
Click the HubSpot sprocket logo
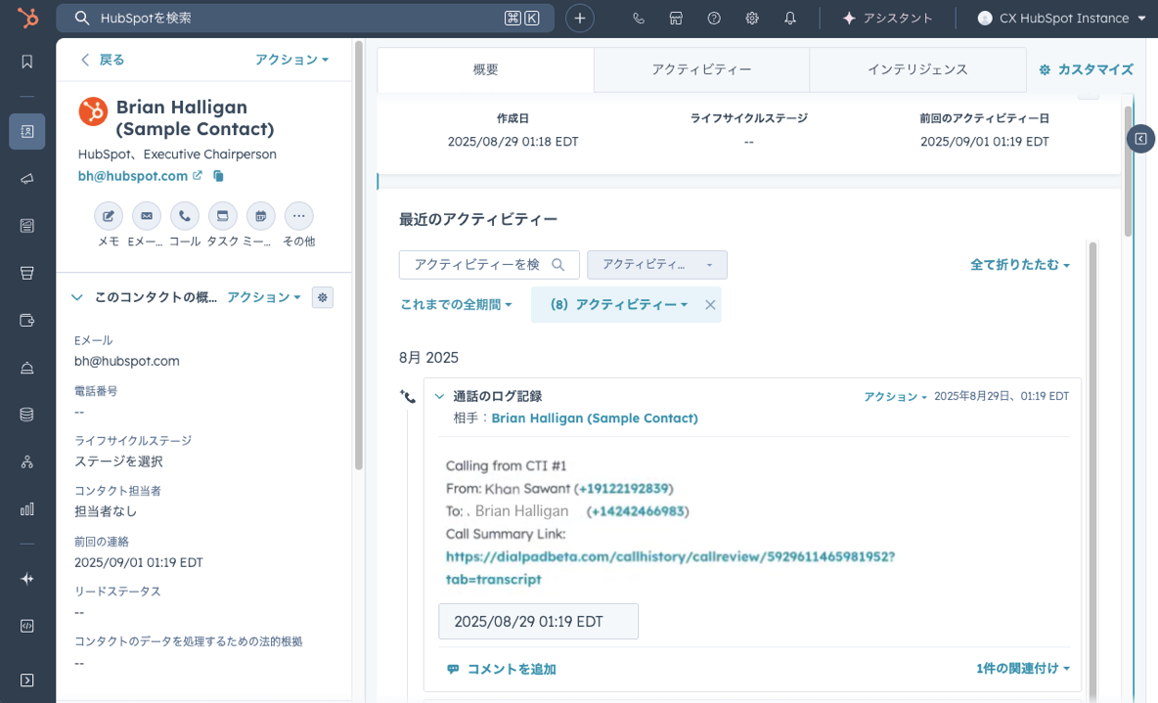[27, 19]
